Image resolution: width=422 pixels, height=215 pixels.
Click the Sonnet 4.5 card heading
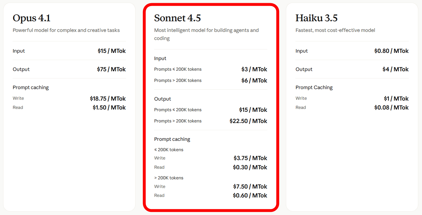[177, 18]
